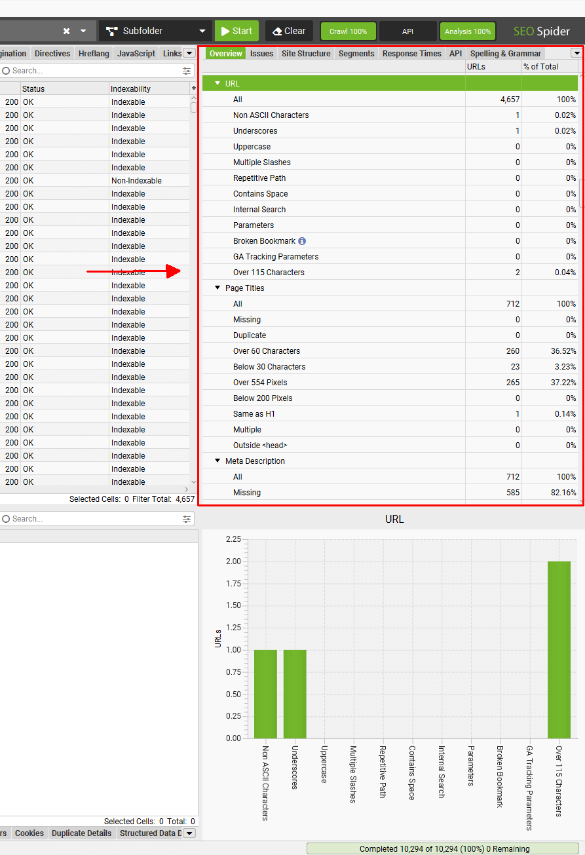Click the Over 115 Characters bar in the chart
The width and height of the screenshot is (585, 855).
click(559, 649)
